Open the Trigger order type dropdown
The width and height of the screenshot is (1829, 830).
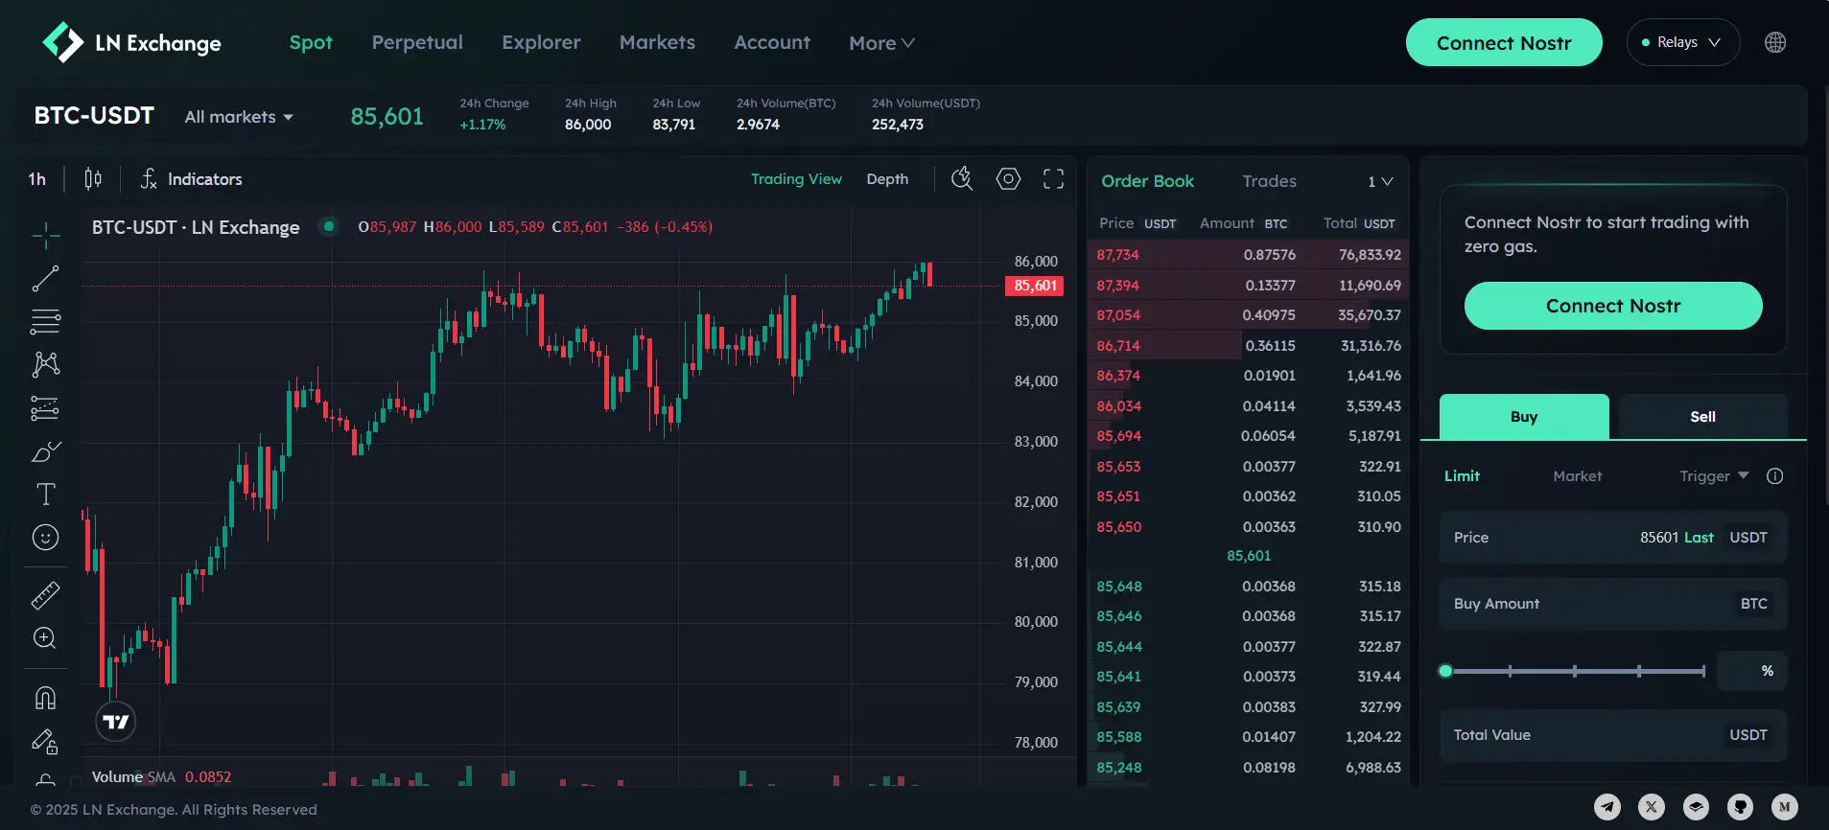click(x=1714, y=476)
